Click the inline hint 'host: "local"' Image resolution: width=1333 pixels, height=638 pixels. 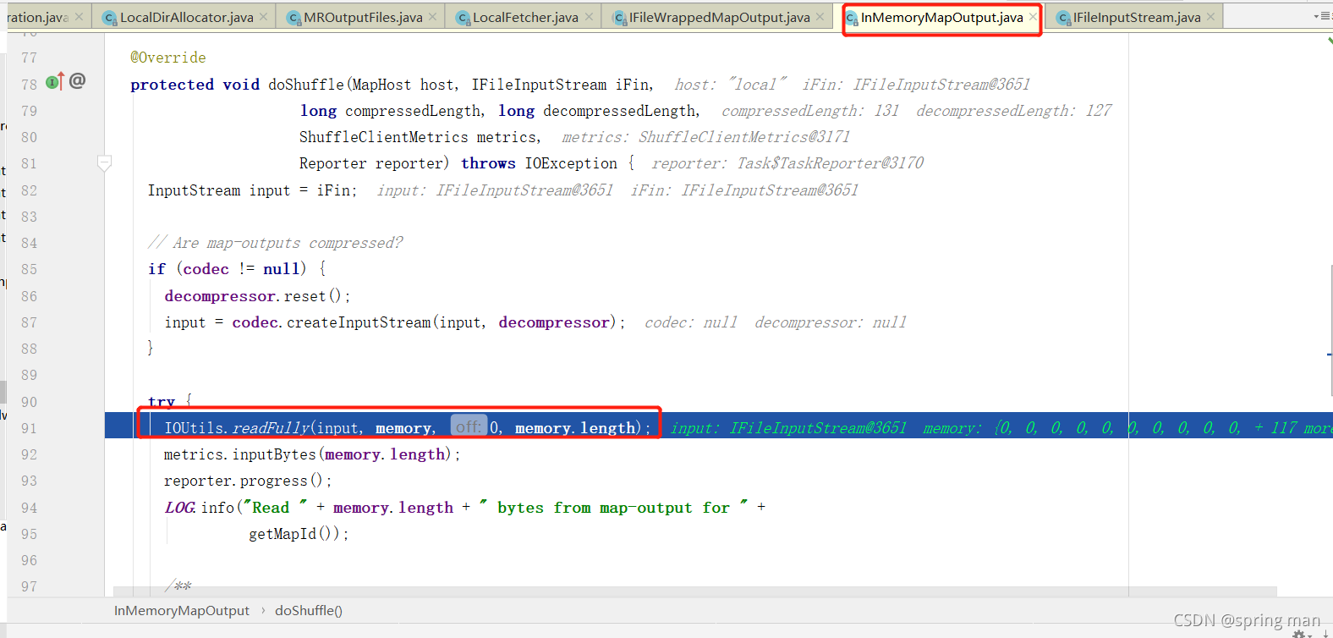tap(731, 85)
